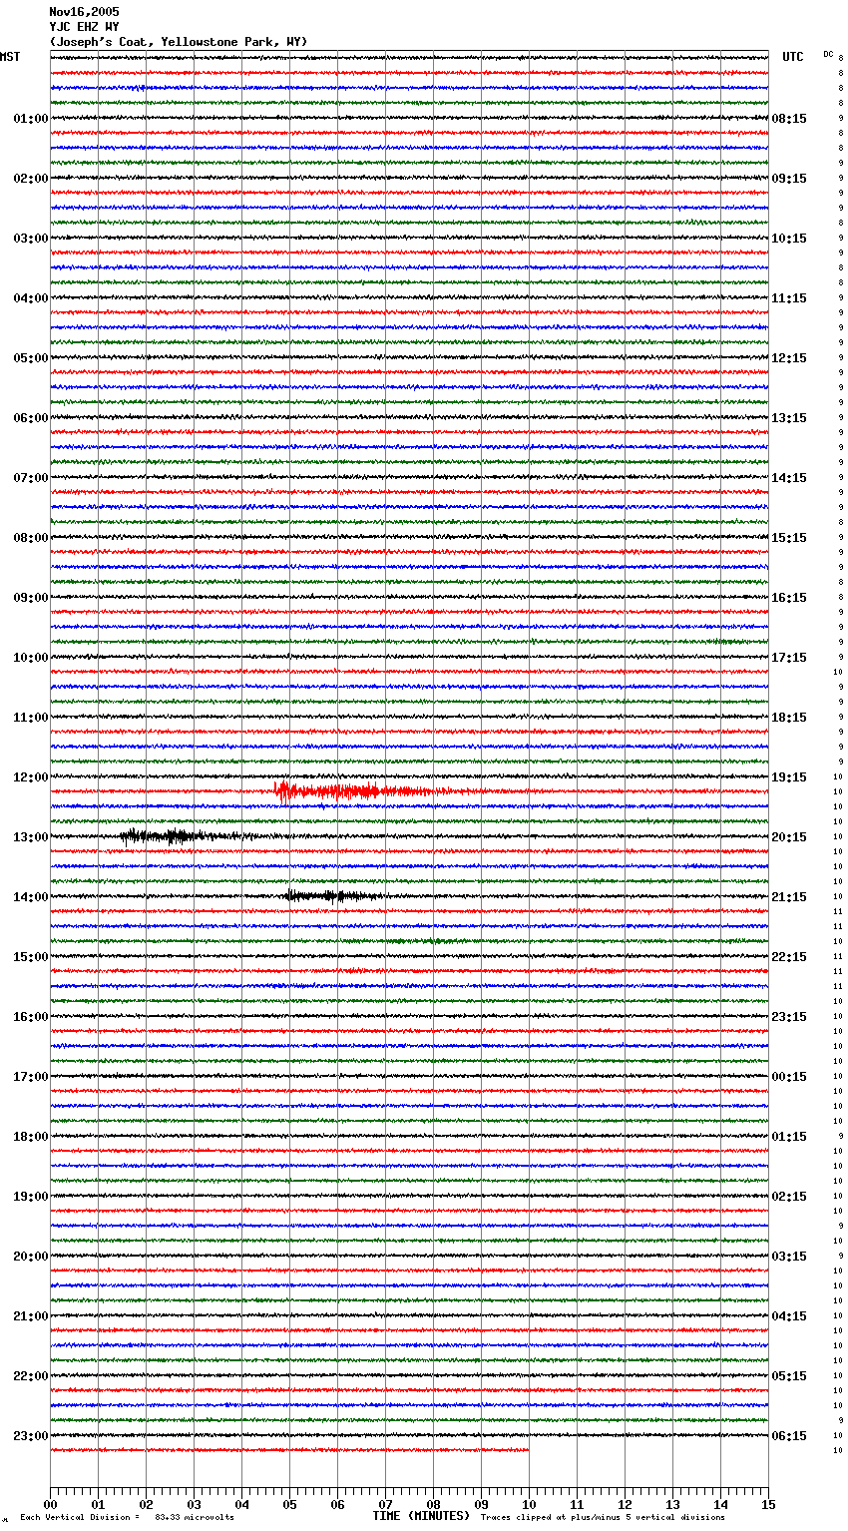Select the "21:00" MST time label
This screenshot has height=1531, width=848.
[x=31, y=1316]
